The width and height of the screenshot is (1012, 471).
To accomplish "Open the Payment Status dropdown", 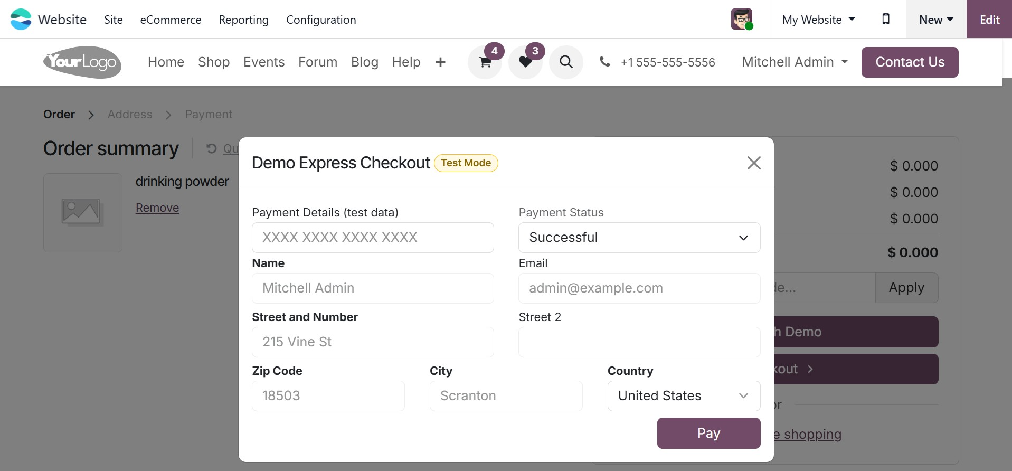I will coord(639,238).
